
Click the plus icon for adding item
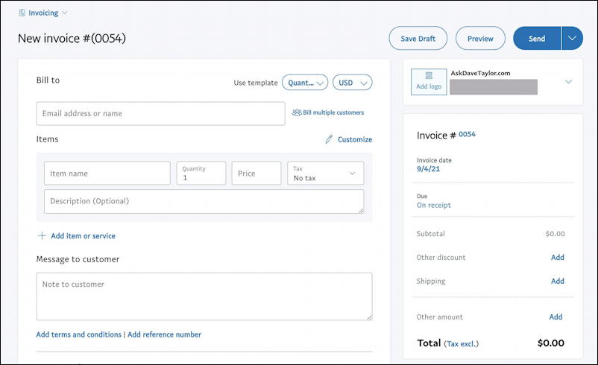42,236
